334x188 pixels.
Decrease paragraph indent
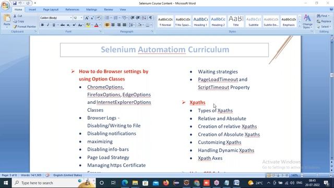point(132,18)
